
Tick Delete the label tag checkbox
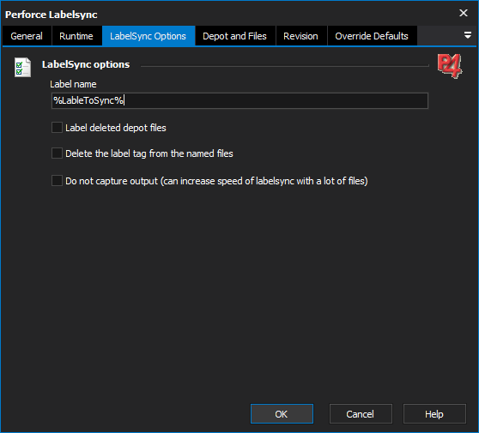(x=58, y=153)
